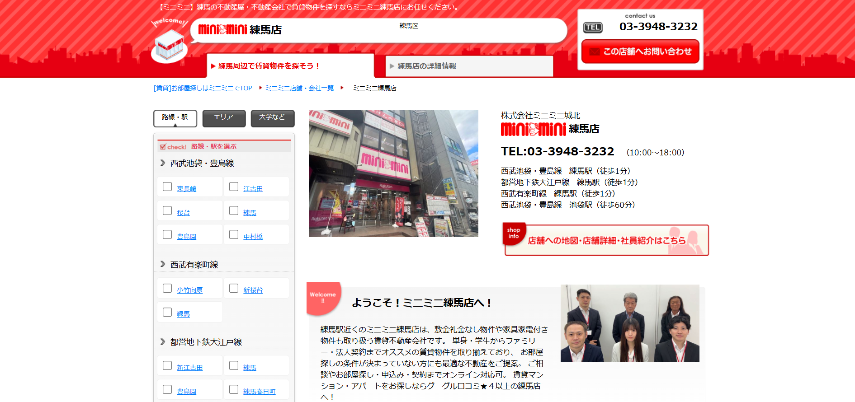Go to [賃貸]お部屋探しはミニミニでTOP breadcrumb
The height and width of the screenshot is (402, 855).
click(203, 88)
